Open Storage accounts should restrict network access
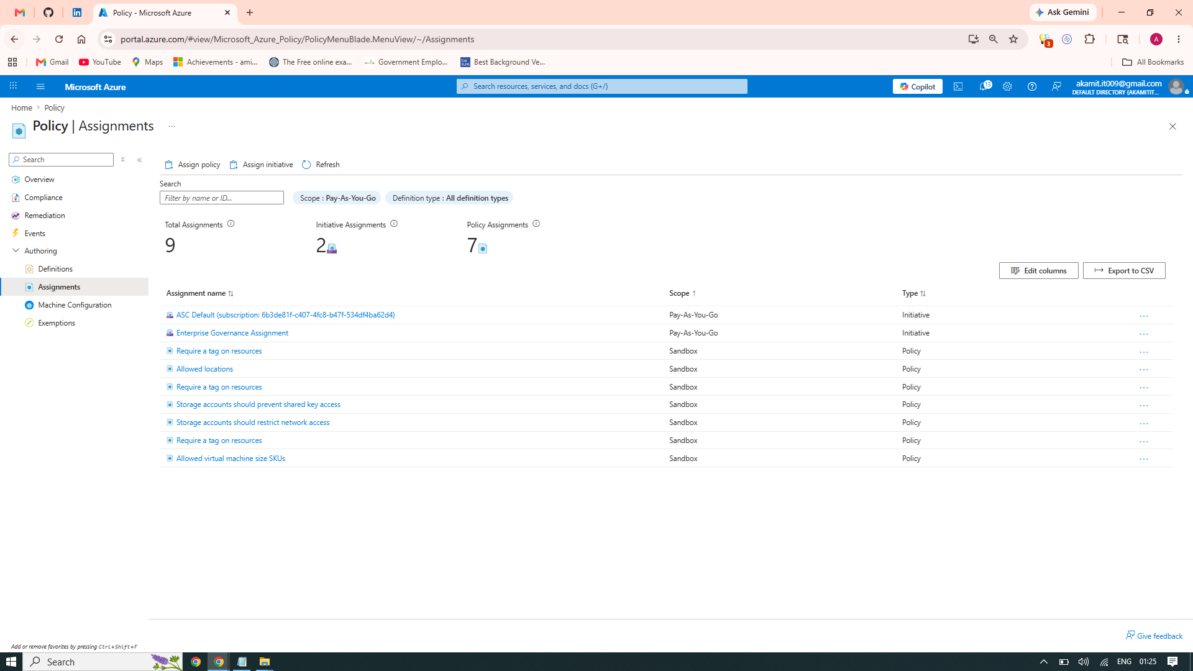The width and height of the screenshot is (1193, 671). tap(252, 422)
